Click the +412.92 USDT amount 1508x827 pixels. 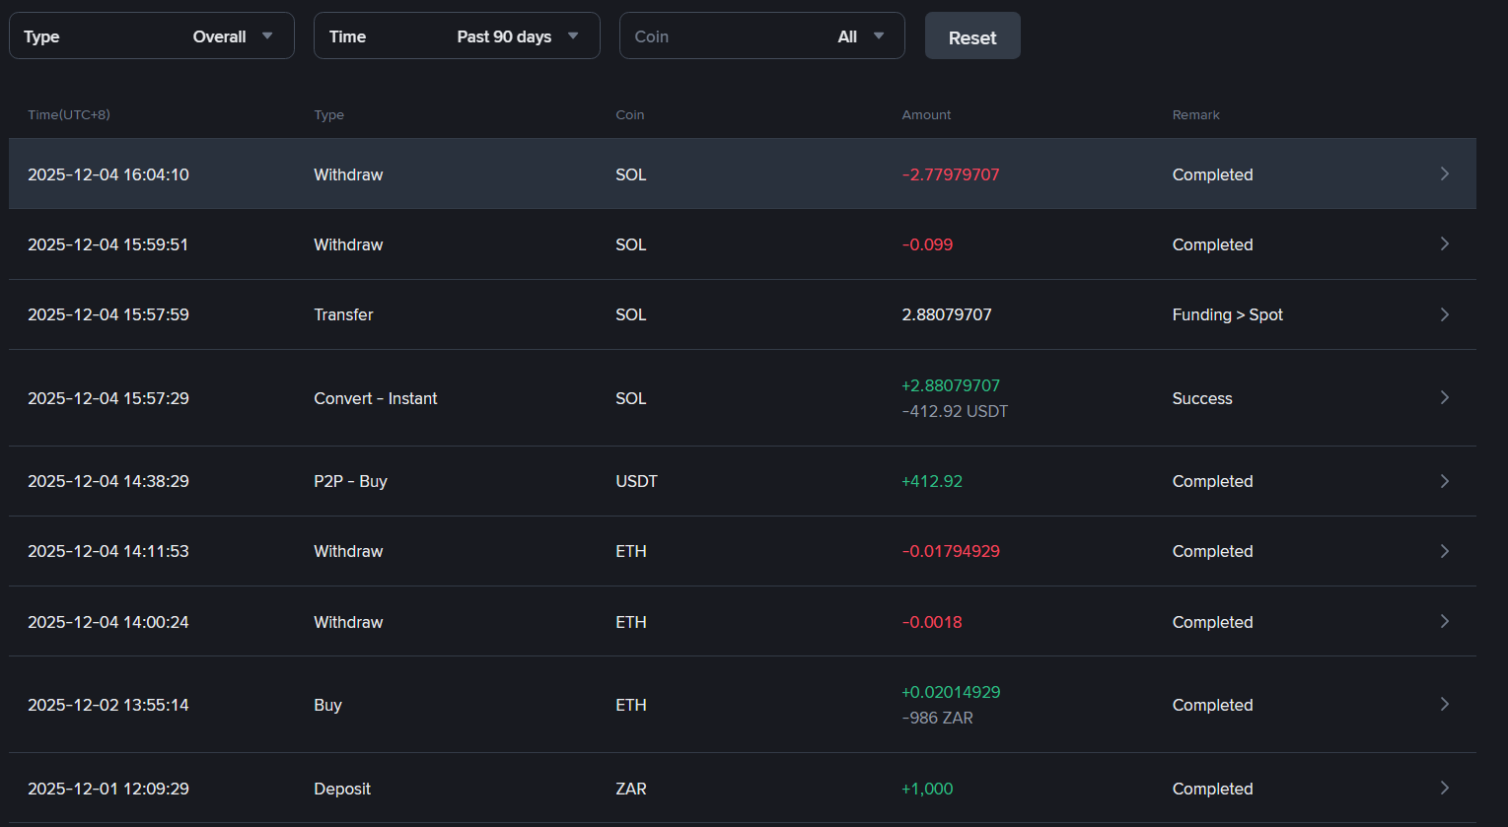932,481
